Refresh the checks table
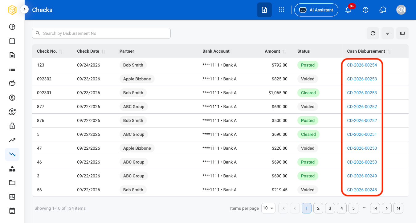 pos(373,33)
